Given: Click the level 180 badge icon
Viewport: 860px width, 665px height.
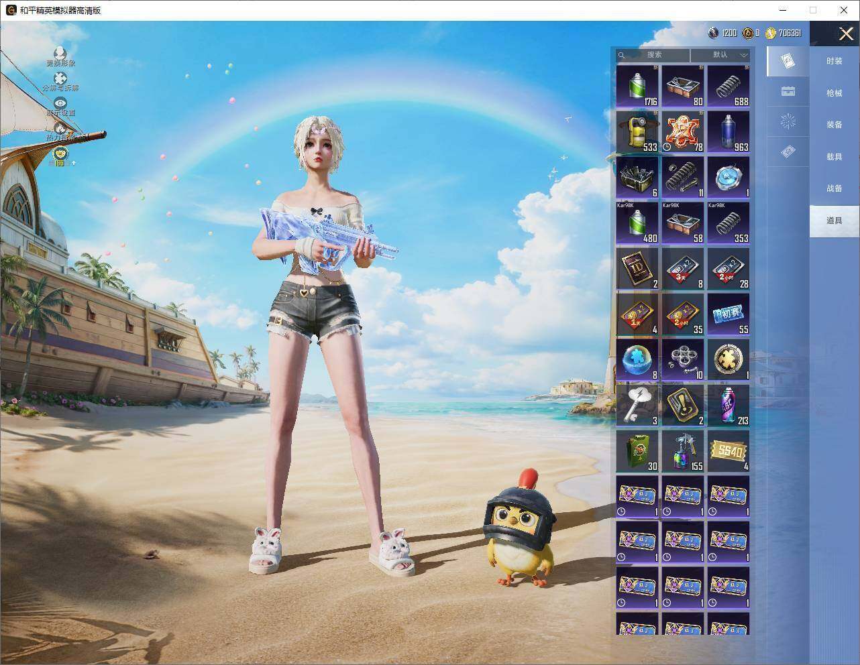Looking at the screenshot, I should coord(60,156).
